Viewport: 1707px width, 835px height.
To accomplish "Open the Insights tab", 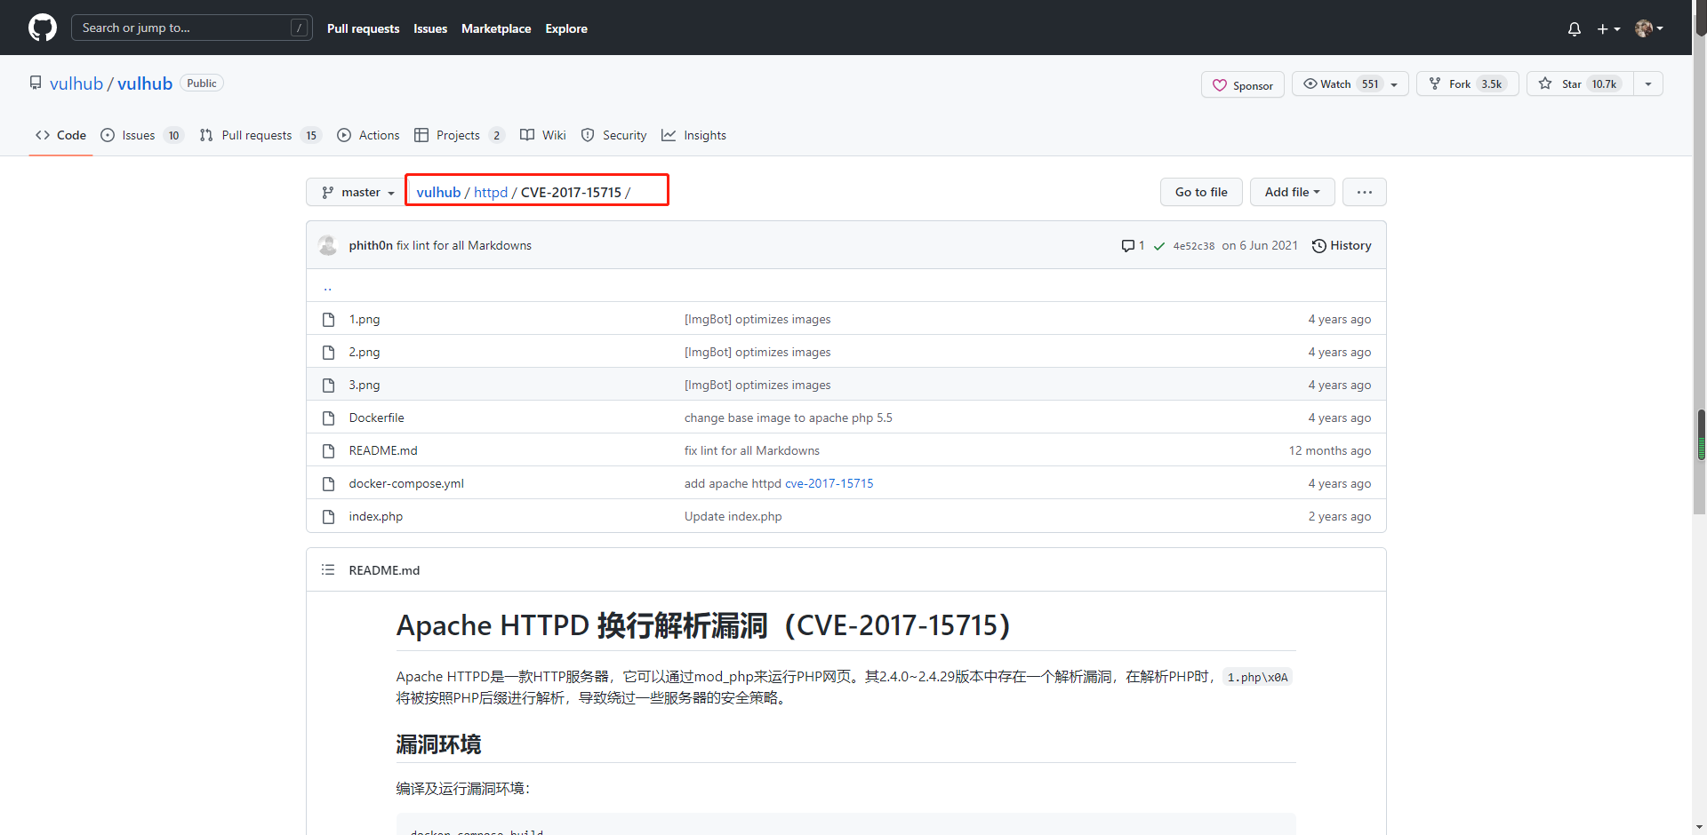I will coord(693,135).
